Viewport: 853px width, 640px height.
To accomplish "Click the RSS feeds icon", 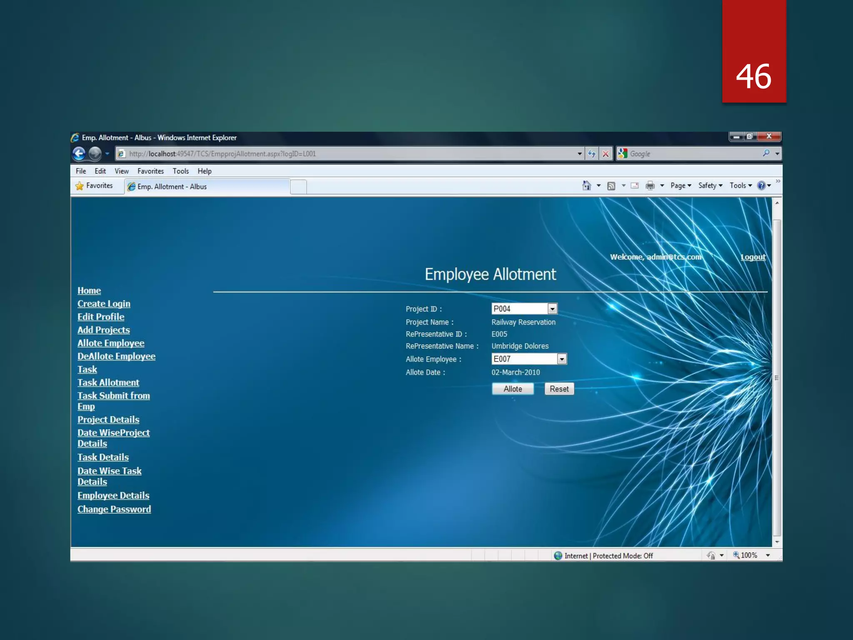I will point(611,186).
